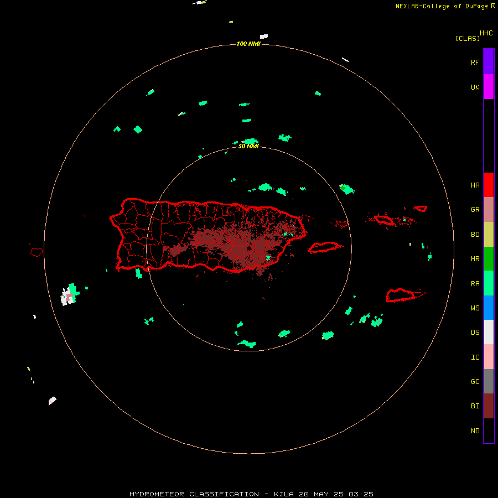
Task: Select the IC pink legend swatch
Action: (489, 357)
